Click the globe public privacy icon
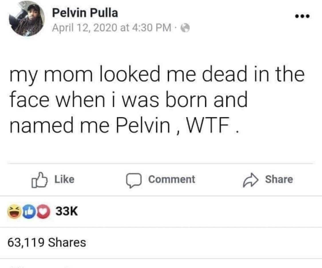Image resolution: width=322 pixels, height=268 pixels. click(185, 28)
